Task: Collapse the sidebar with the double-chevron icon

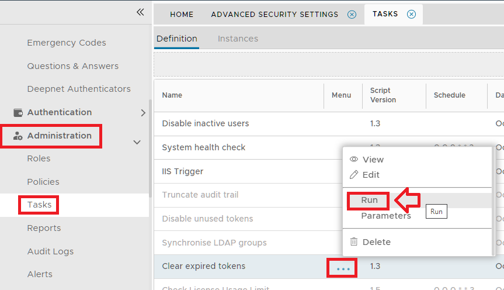Action: coord(140,12)
